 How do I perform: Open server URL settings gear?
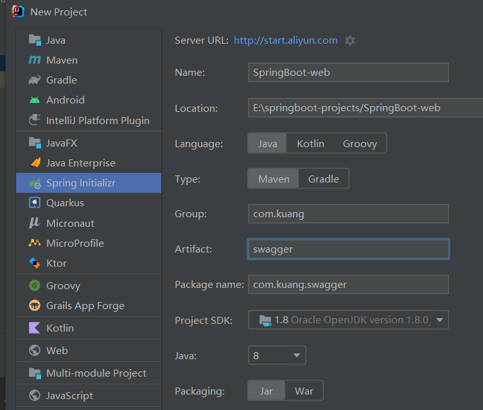point(350,40)
